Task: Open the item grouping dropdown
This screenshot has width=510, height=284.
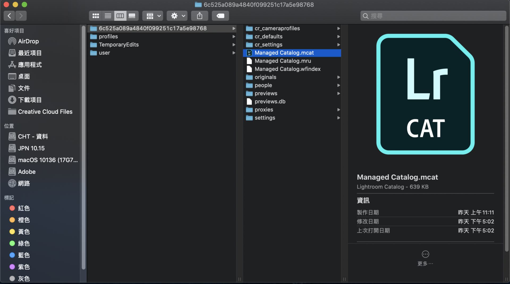Action: pyautogui.click(x=152, y=16)
